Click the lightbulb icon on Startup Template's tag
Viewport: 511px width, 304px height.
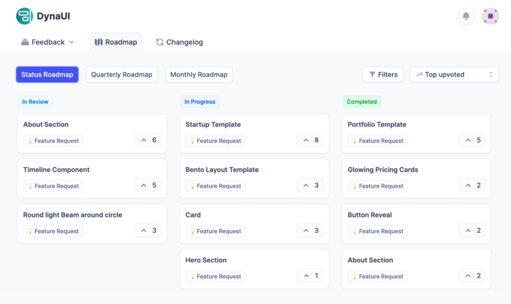(194, 141)
